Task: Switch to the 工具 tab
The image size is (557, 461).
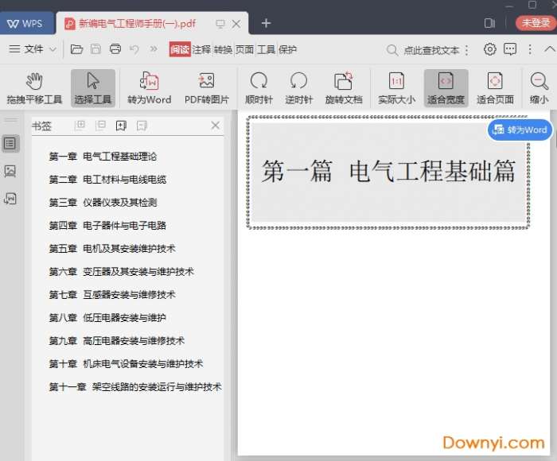Action: 266,49
